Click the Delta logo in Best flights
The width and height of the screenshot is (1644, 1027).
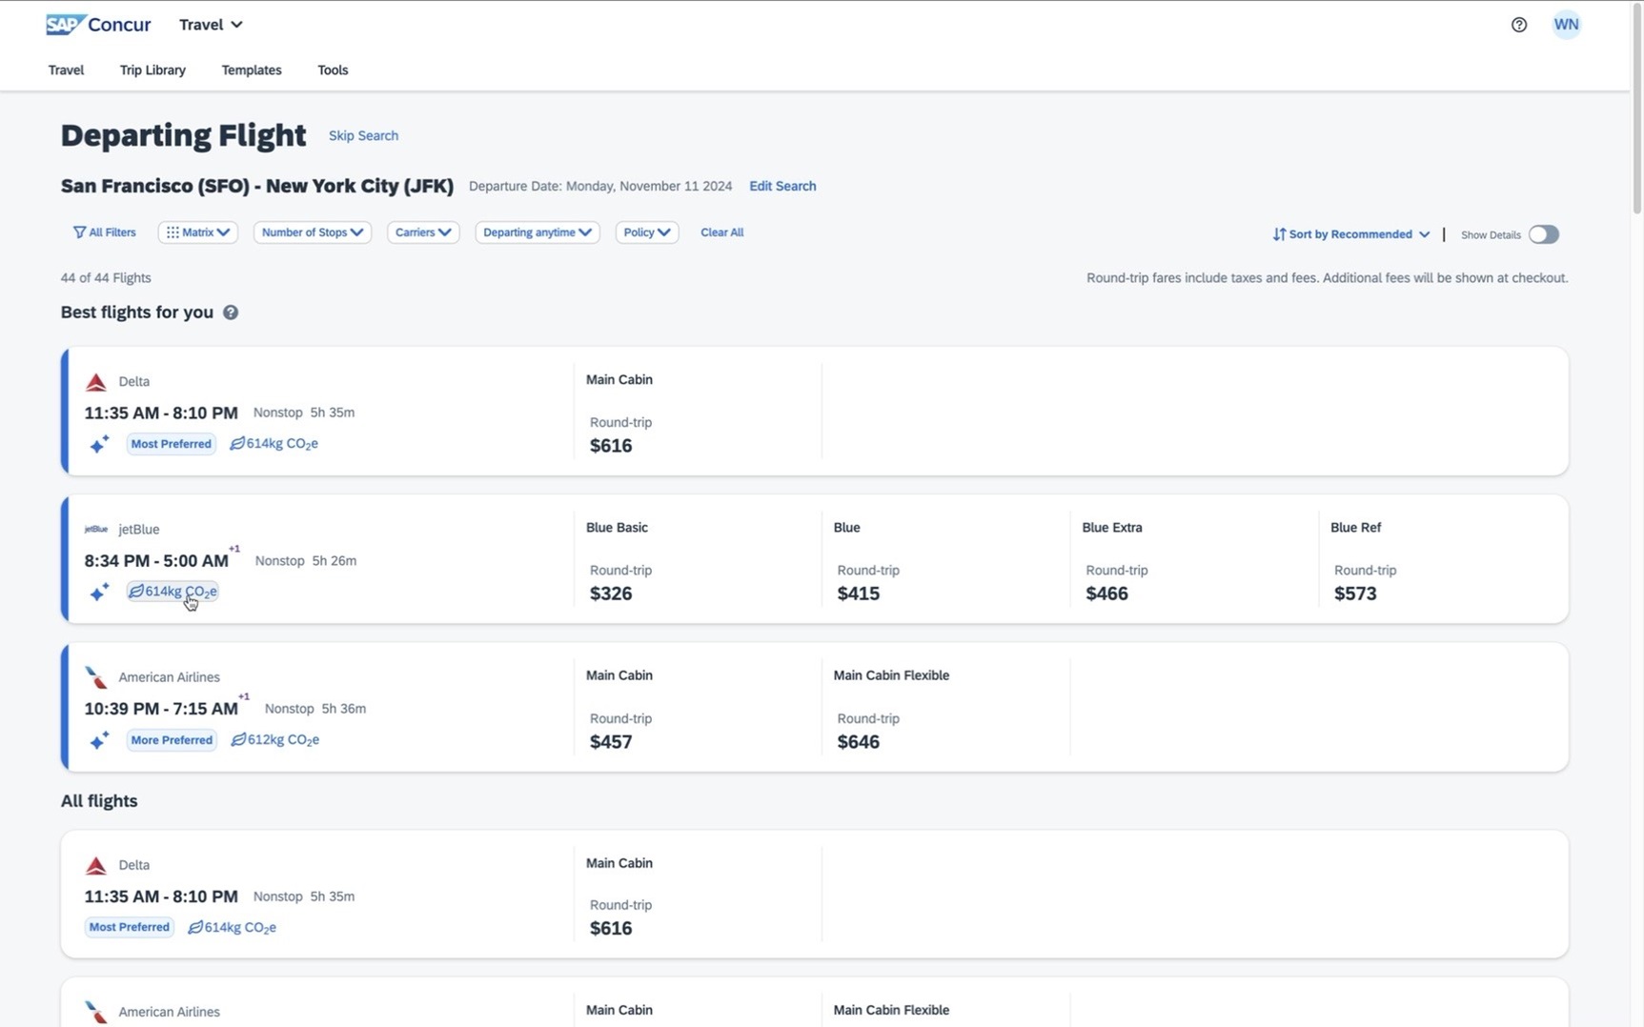point(95,382)
